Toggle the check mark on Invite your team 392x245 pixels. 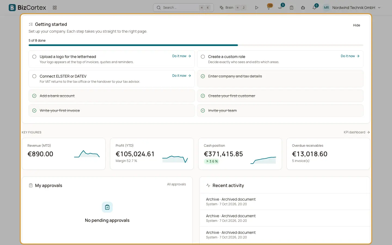203,111
